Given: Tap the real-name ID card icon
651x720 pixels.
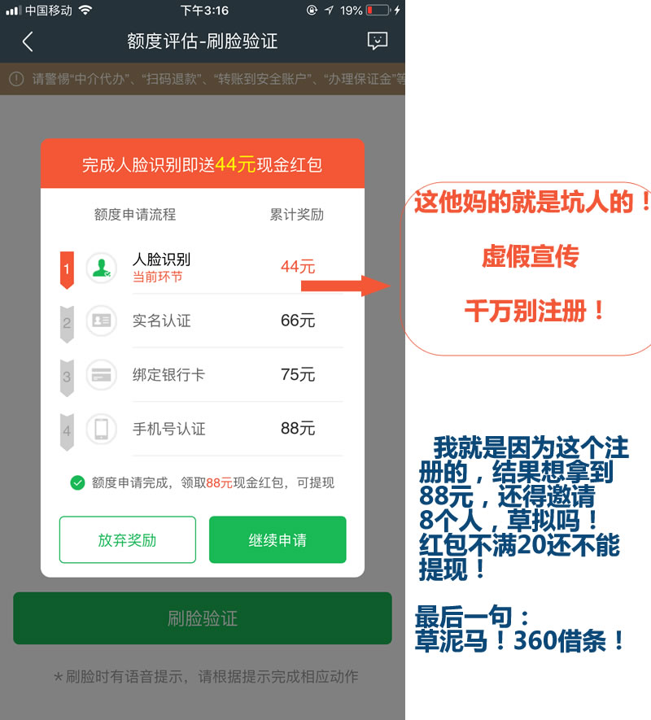Looking at the screenshot, I should pyautogui.click(x=101, y=321).
